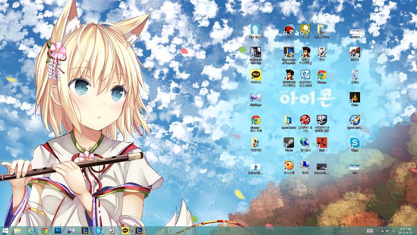Launch Play League of Legends shortcut
The width and height of the screenshot is (417, 235).
[288, 52]
